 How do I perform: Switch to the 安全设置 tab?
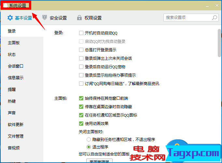54,18
